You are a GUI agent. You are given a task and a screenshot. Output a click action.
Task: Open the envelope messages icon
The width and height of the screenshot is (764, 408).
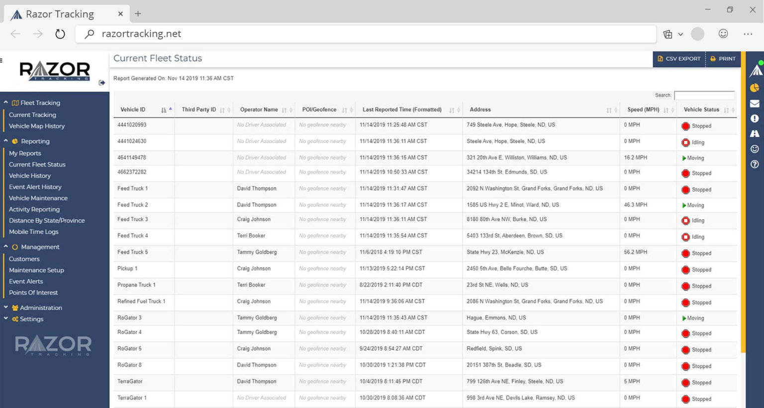[x=755, y=103]
